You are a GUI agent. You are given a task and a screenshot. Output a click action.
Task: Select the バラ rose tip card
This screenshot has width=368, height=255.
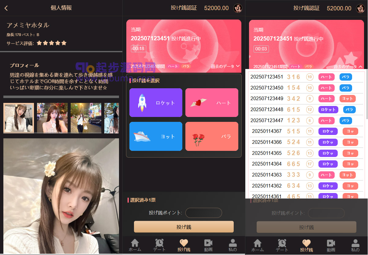click(x=212, y=136)
